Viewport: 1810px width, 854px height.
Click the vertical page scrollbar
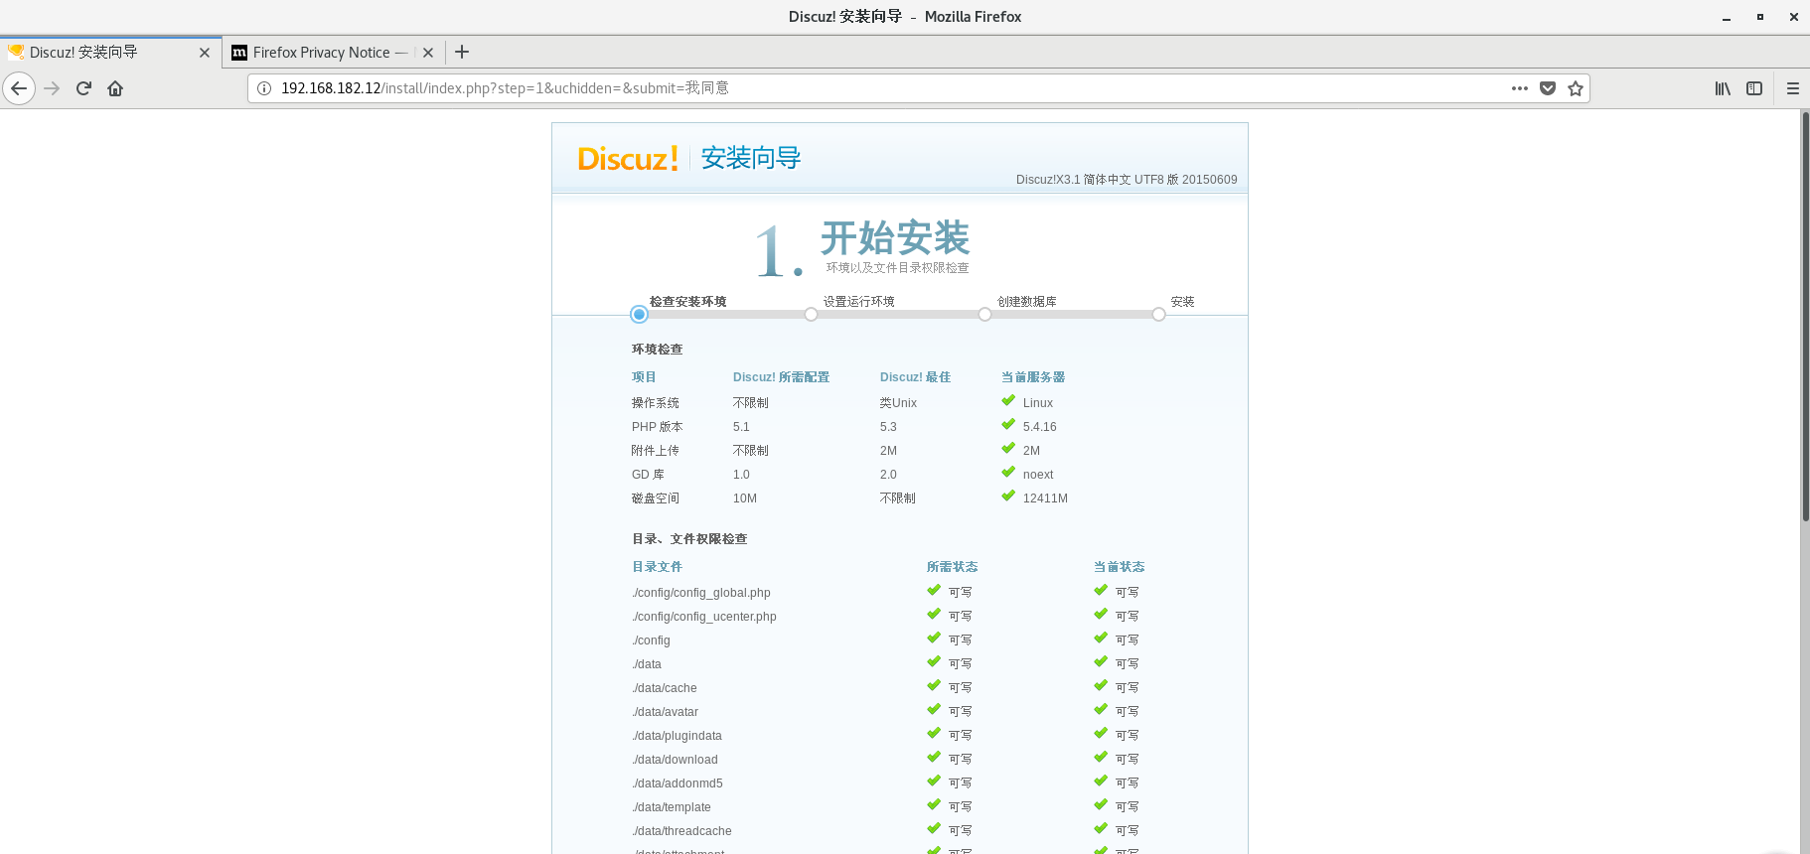1805,318
